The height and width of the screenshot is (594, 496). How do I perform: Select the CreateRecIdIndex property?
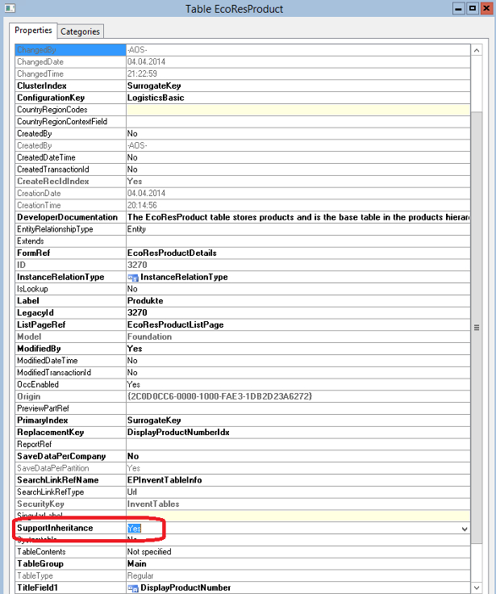pos(53,182)
